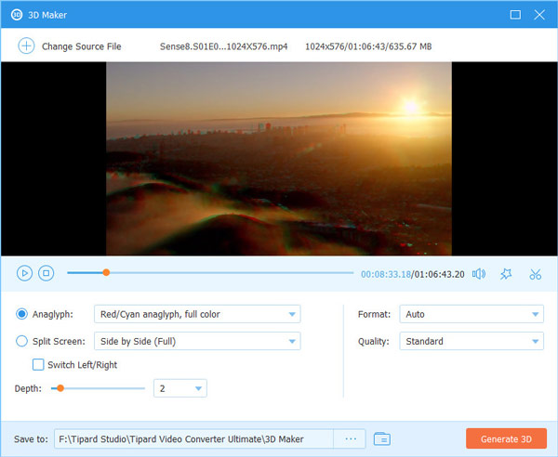Click the 3D Maker app logo
This screenshot has width=558, height=457.
click(17, 15)
